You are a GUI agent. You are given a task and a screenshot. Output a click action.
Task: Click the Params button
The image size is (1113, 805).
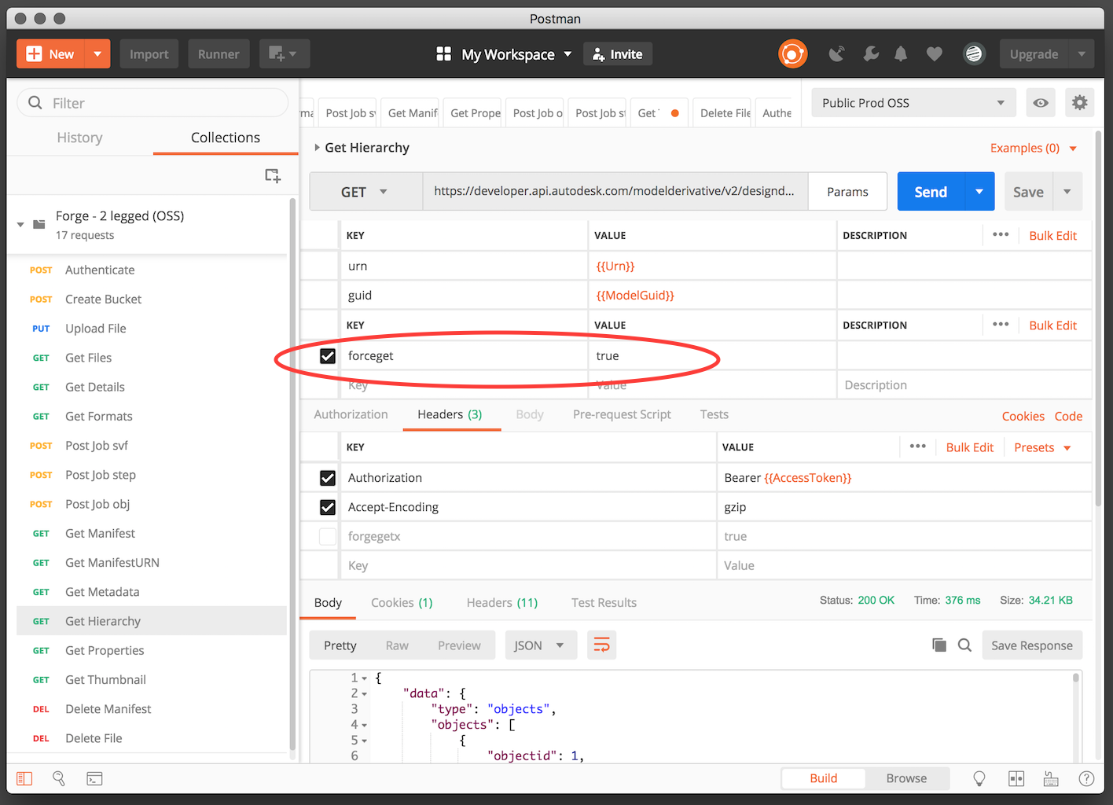tap(847, 192)
